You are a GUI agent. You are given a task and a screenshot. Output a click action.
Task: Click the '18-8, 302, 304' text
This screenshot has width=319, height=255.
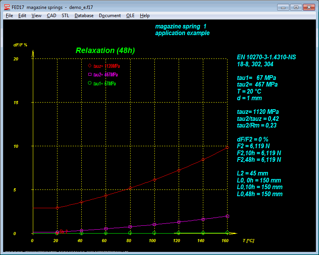pos(255,64)
